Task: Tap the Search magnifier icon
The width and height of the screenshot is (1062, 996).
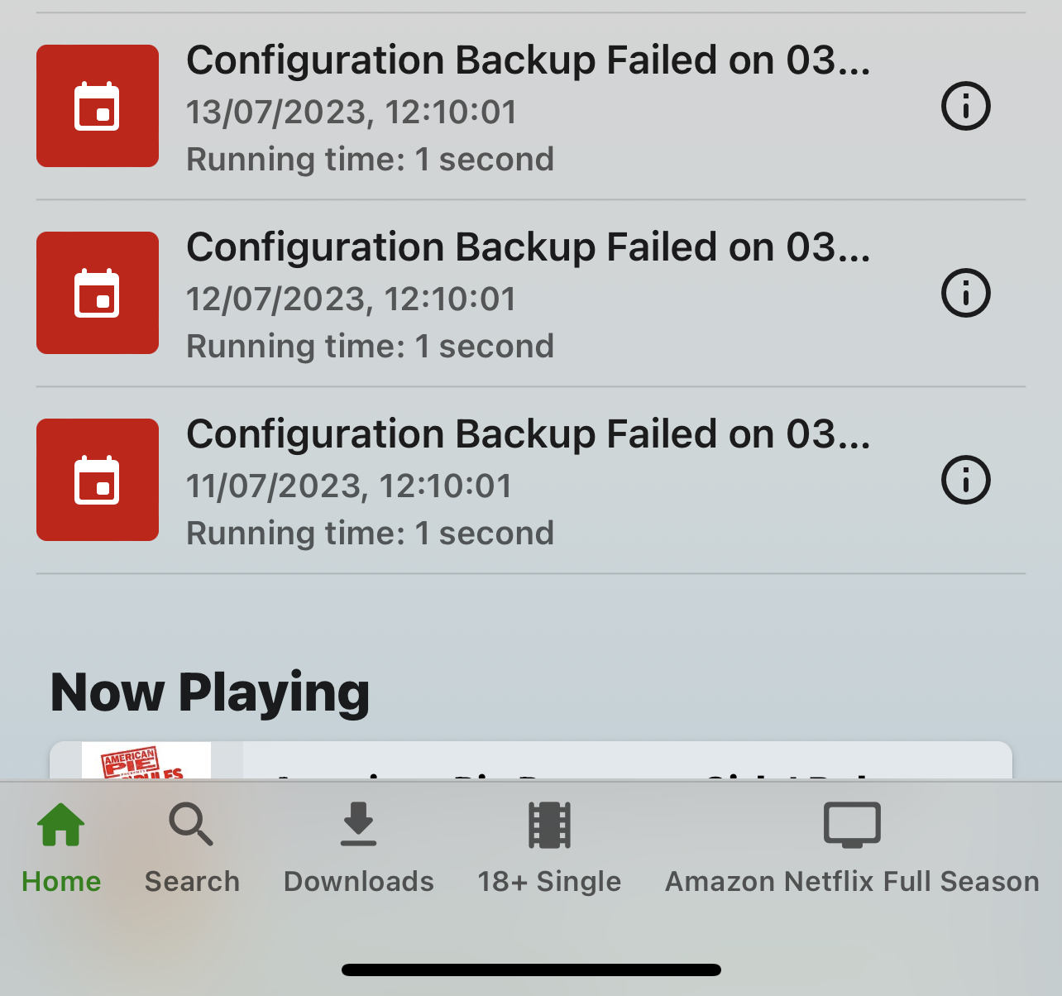Action: [x=192, y=824]
